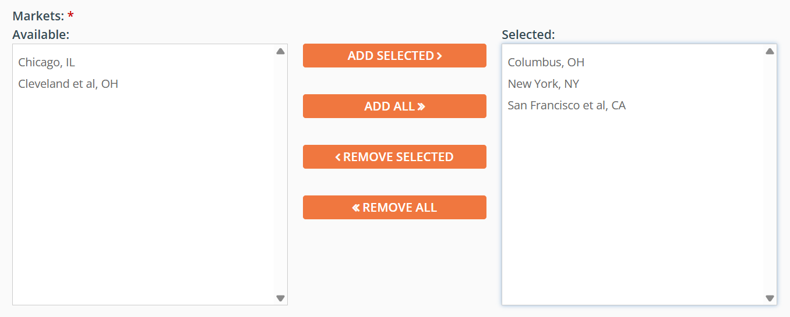Click the Selected heading label
The image size is (790, 317).
528,35
